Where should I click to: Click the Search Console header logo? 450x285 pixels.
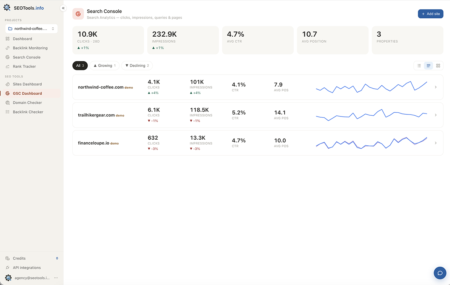78,14
